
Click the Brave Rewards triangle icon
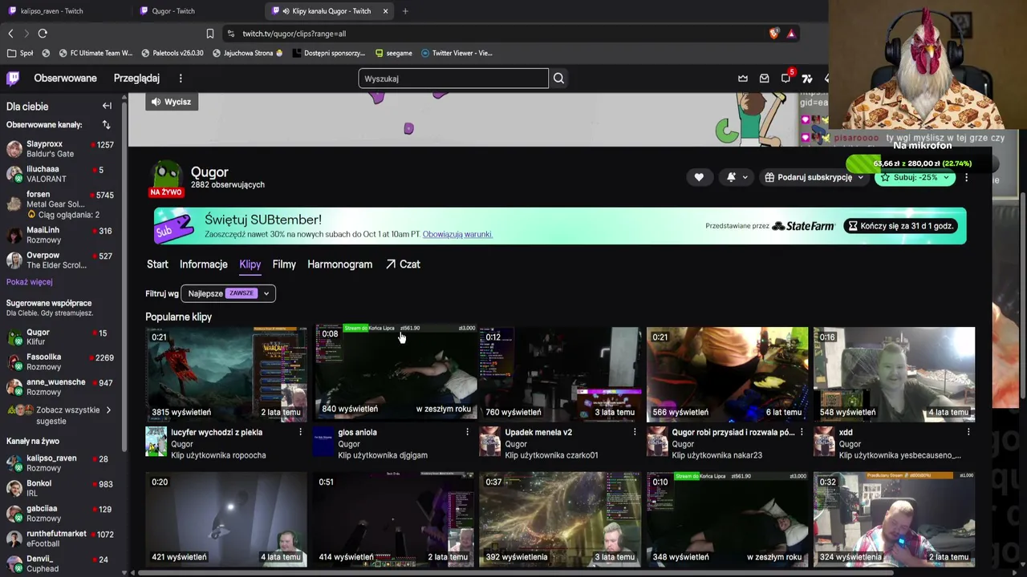(791, 34)
